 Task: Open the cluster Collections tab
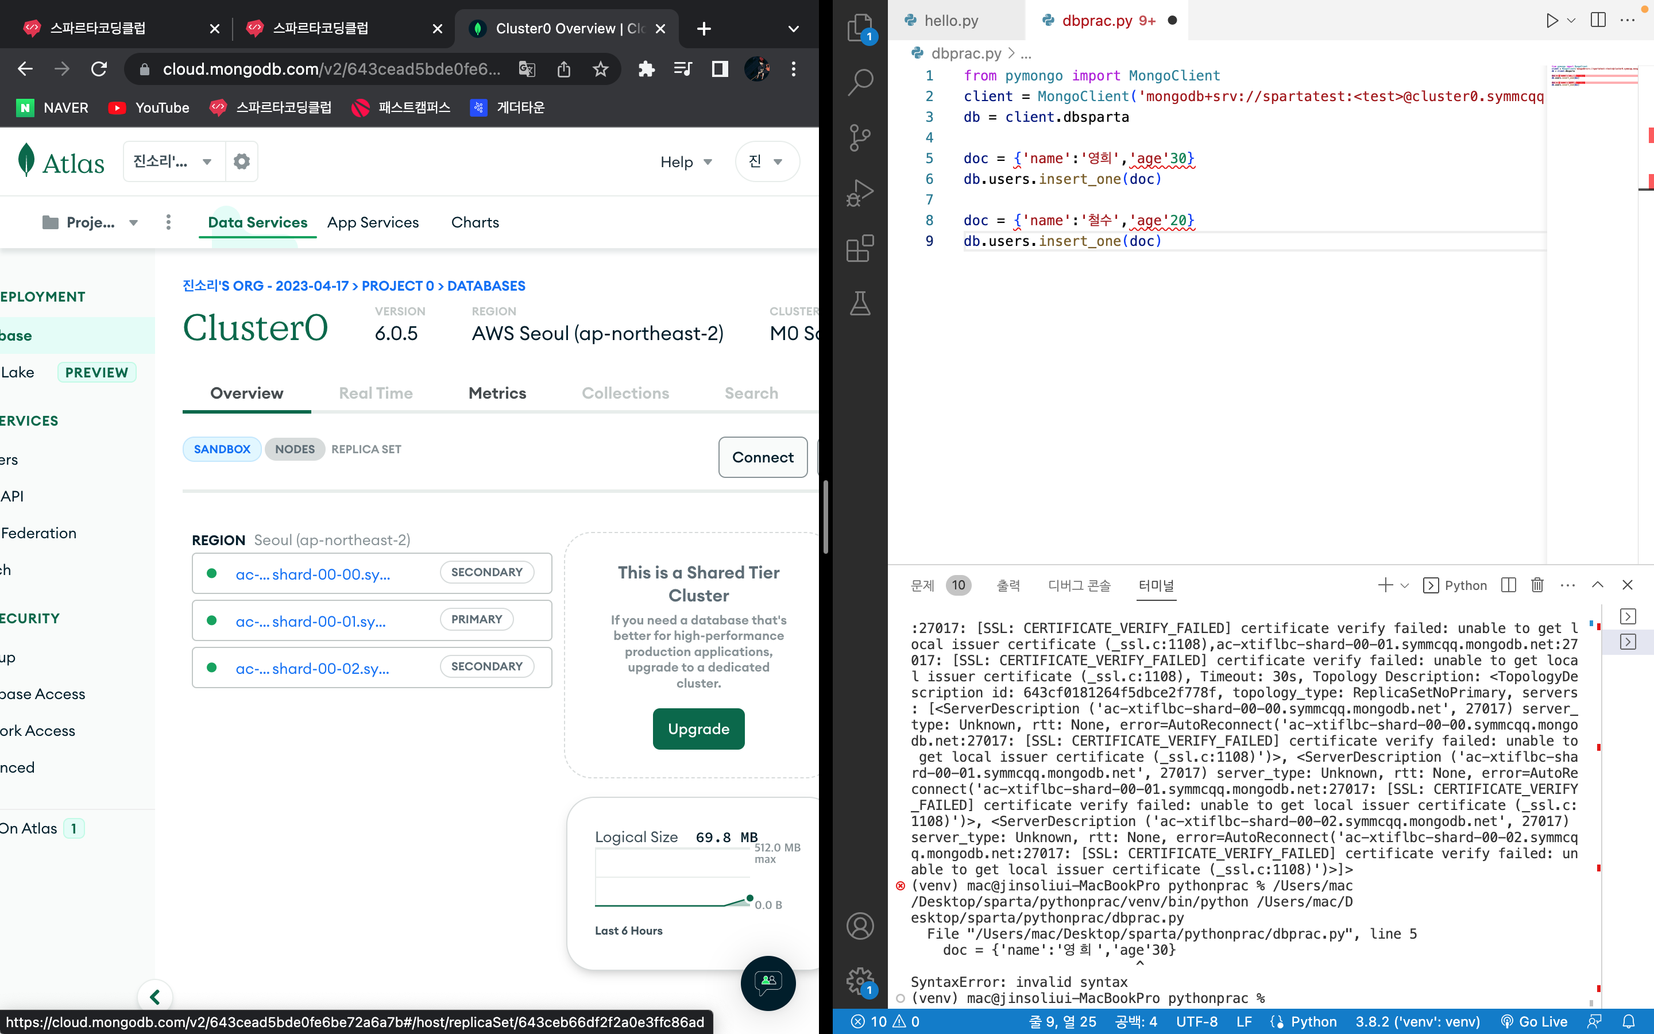625,393
